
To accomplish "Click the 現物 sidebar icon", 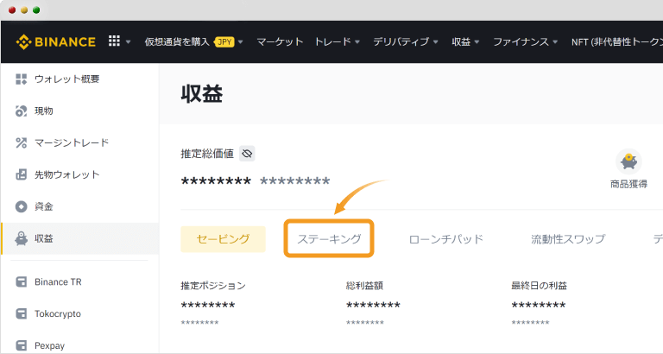I will pyautogui.click(x=21, y=111).
